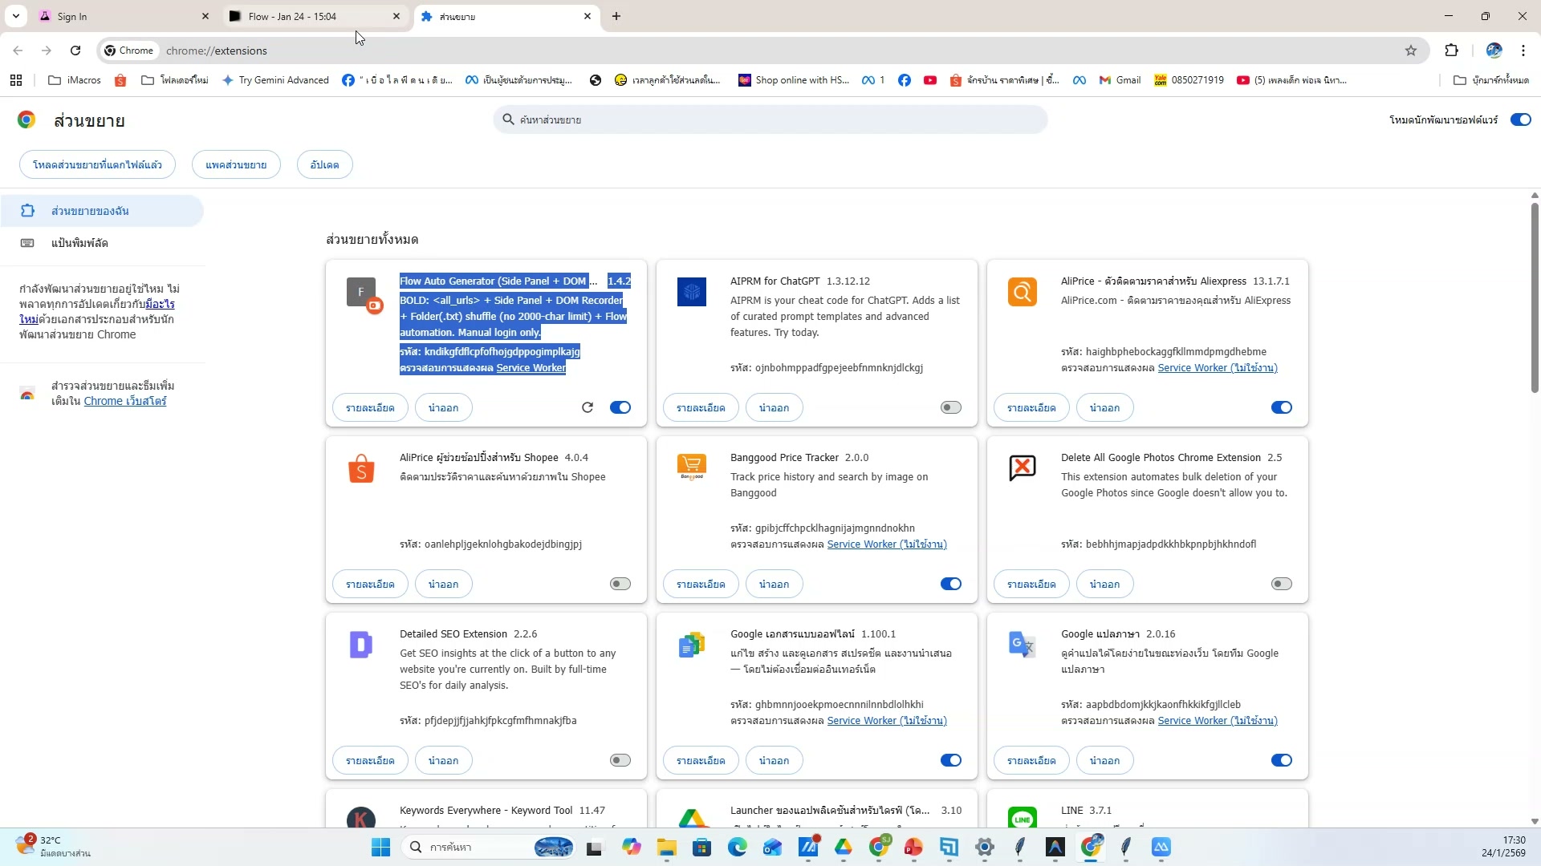Open the tab search dropdown arrow
1541x866 pixels.
(15, 16)
